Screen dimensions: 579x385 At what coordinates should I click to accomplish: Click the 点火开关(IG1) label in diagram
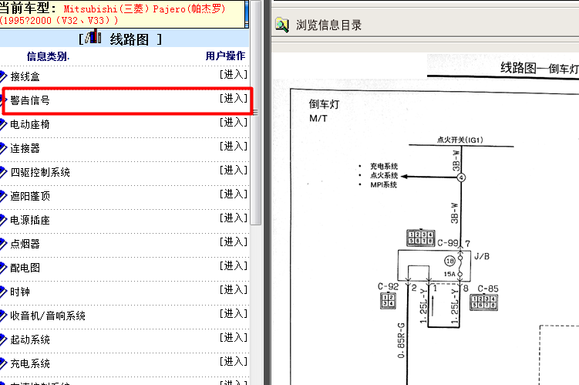(x=460, y=140)
